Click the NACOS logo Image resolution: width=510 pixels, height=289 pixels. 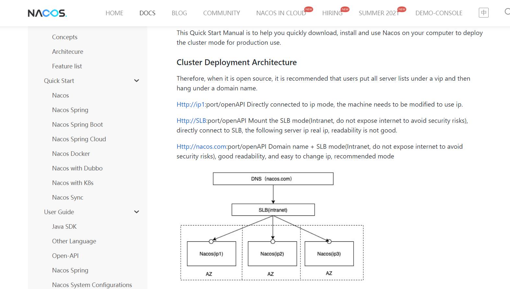(47, 13)
